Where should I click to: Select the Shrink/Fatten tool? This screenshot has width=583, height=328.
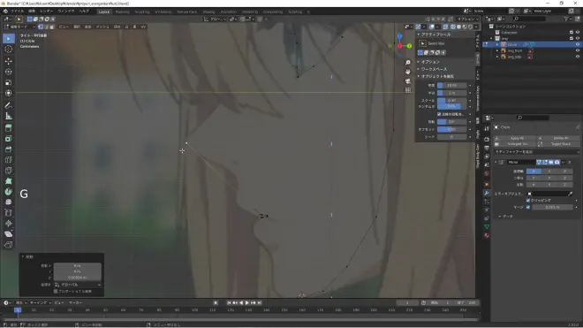coord(9,224)
